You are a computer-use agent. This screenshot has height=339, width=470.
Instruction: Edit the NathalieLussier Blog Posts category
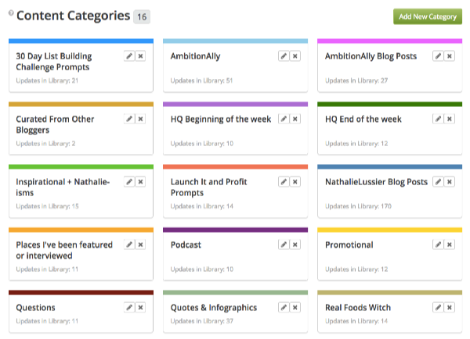click(x=439, y=181)
